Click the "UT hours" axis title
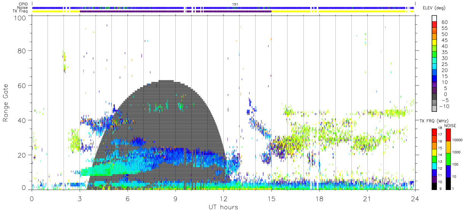The image size is (467, 215). click(x=223, y=207)
